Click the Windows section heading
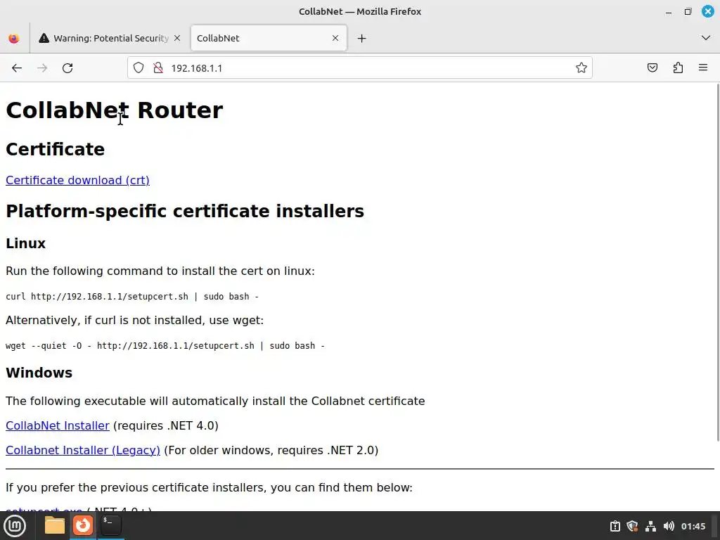Viewport: 720px width, 540px height. coord(39,373)
